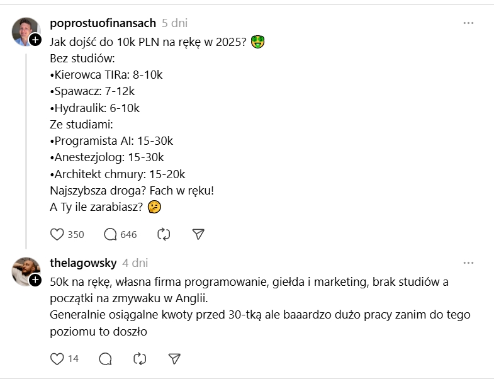The height and width of the screenshot is (379, 494).
Task: Follow poprostuofinansach via avatar plus badge
Action: (x=35, y=39)
